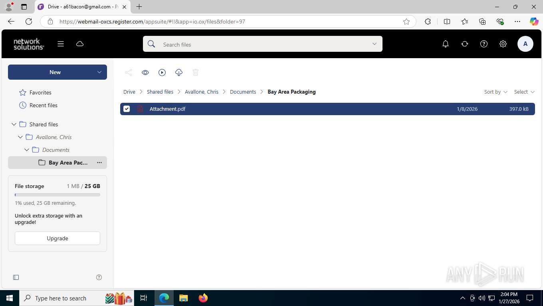Open the account avatar A menu

click(525, 44)
